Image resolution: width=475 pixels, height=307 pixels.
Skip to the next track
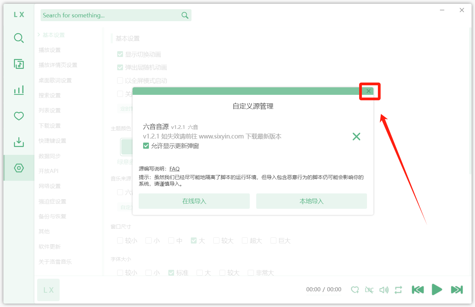pos(457,290)
